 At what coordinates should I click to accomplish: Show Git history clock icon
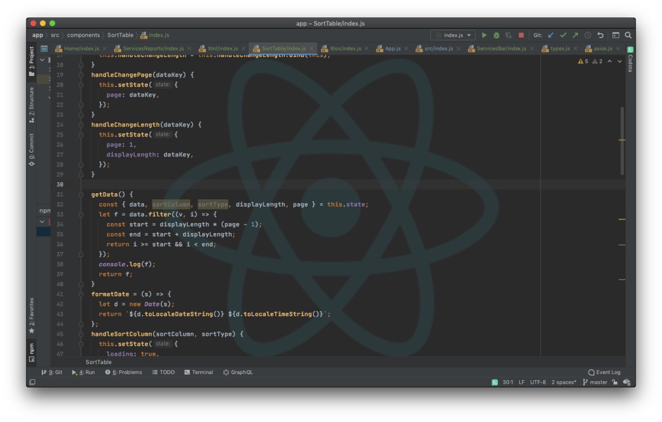pyautogui.click(x=588, y=35)
